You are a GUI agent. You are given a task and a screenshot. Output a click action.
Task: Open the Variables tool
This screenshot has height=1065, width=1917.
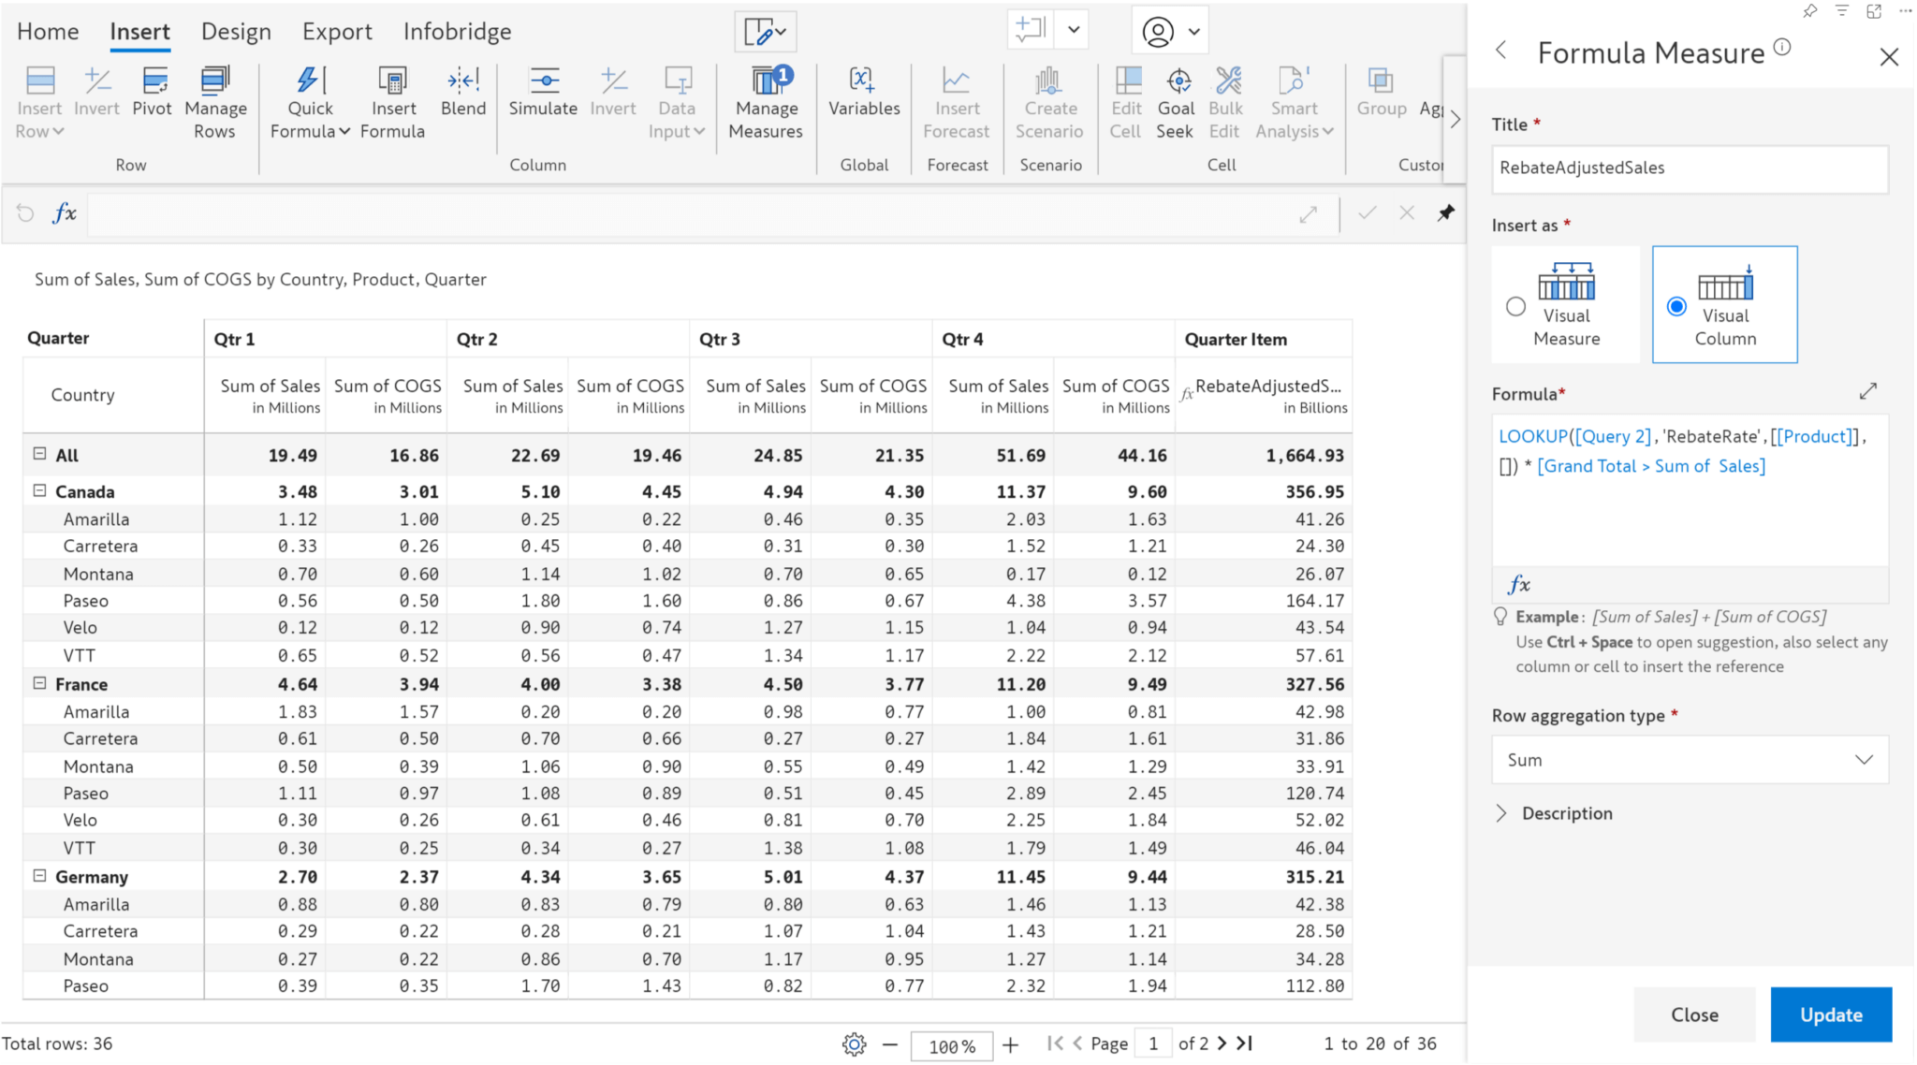(864, 92)
